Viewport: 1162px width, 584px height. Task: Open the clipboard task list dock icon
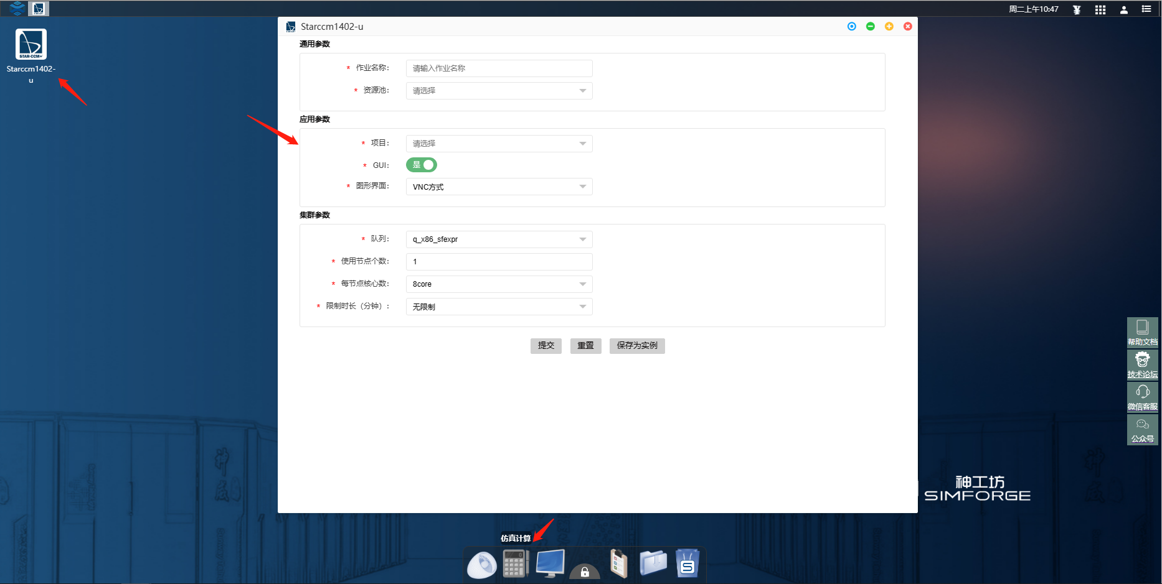[x=618, y=563]
